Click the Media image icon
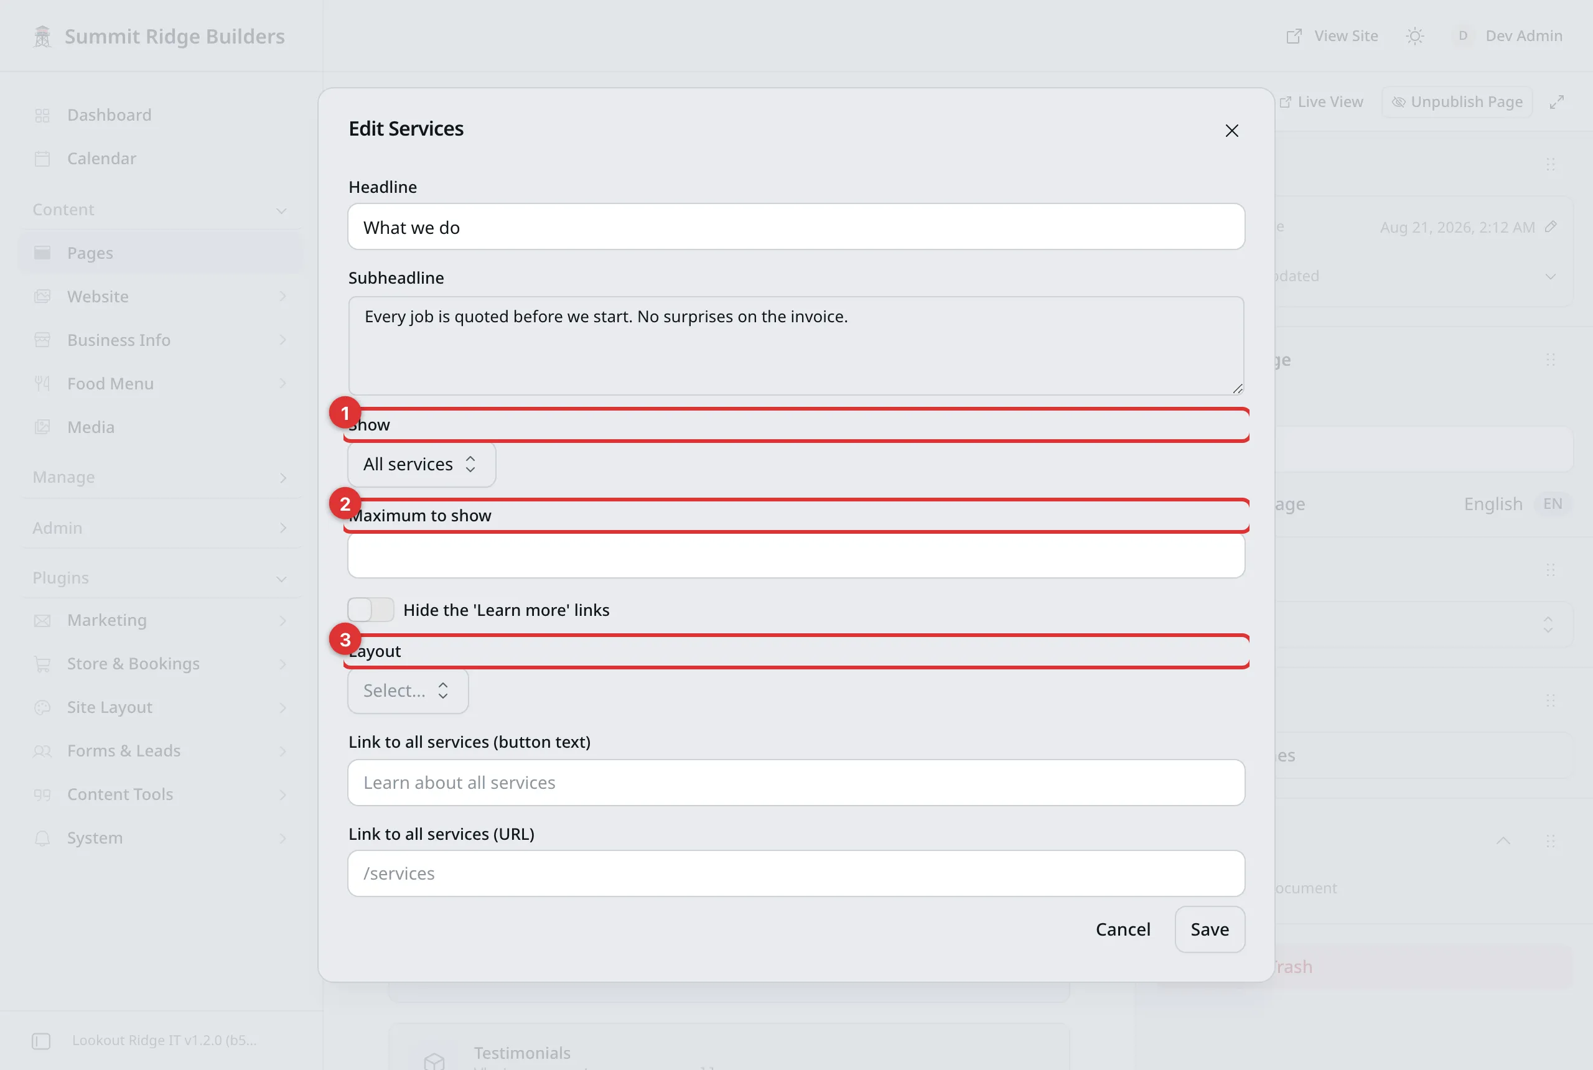The width and height of the screenshot is (1593, 1070). click(42, 427)
